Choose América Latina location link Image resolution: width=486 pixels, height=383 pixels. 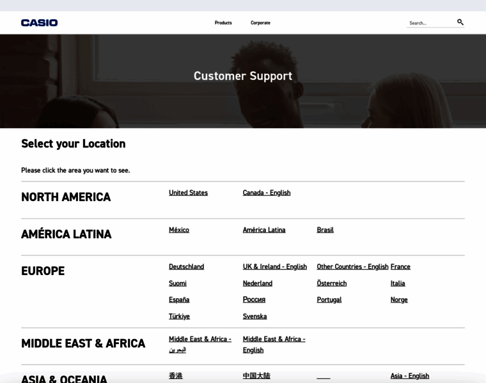pos(264,230)
